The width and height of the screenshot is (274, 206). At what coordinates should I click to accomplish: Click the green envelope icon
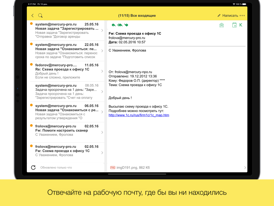tap(222, 25)
